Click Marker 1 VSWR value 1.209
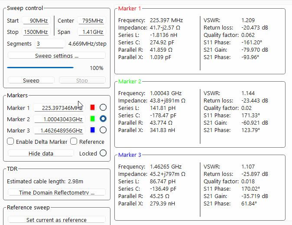The height and width of the screenshot is (225, 292). [x=248, y=20]
